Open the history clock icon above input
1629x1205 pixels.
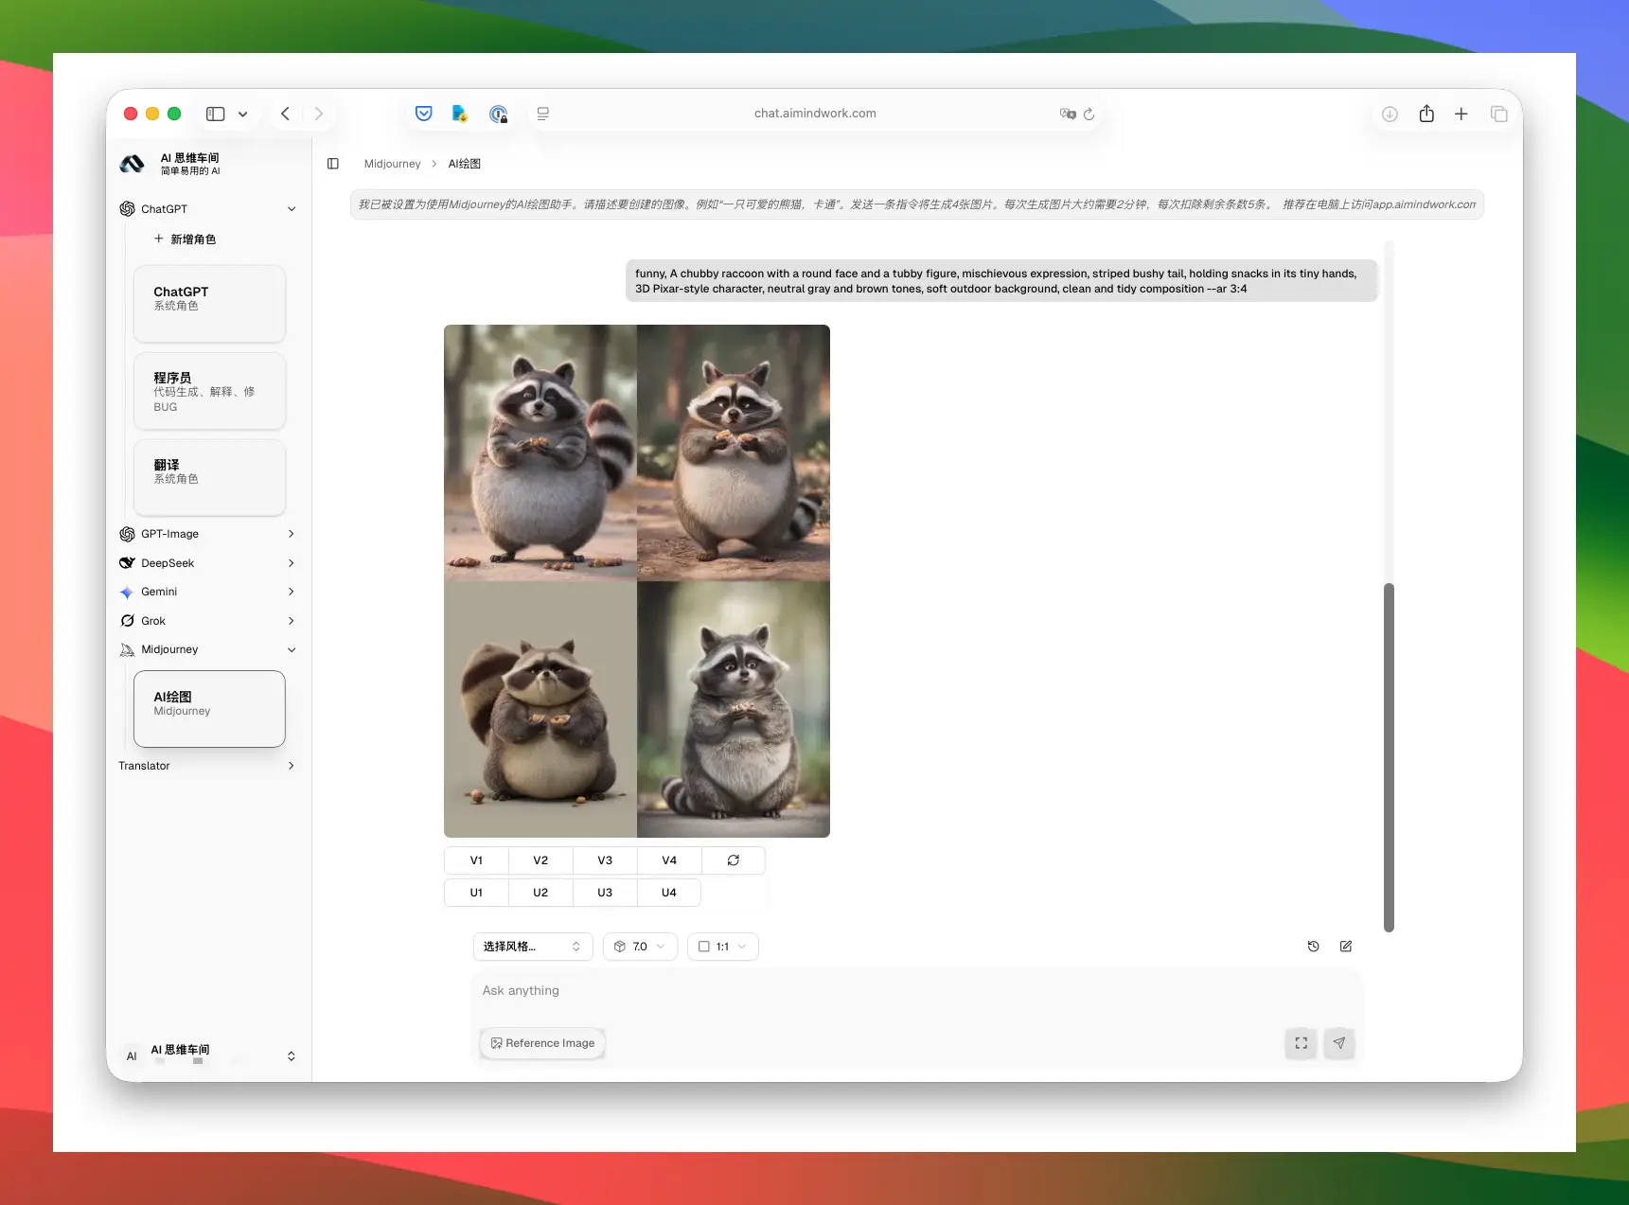click(1314, 947)
